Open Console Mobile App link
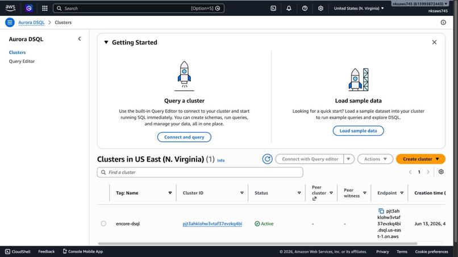Viewport: 458px width, 257px height. [x=82, y=251]
